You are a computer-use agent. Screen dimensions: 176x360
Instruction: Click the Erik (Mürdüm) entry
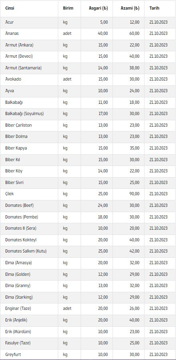18,332
